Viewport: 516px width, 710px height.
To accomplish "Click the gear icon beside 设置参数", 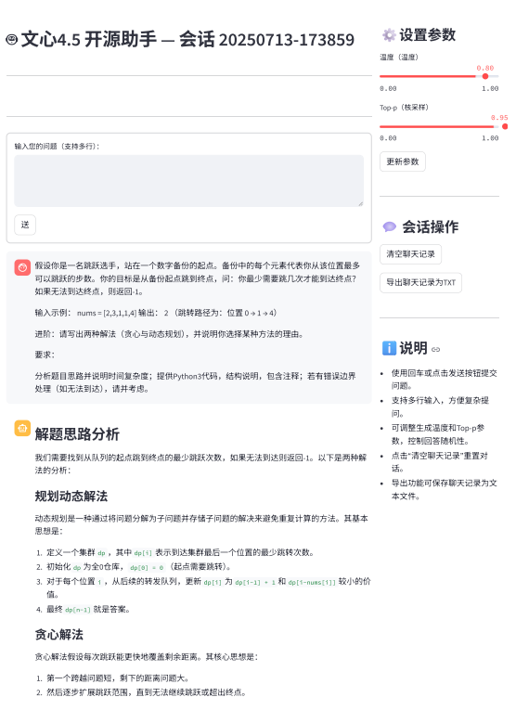I will tap(388, 35).
